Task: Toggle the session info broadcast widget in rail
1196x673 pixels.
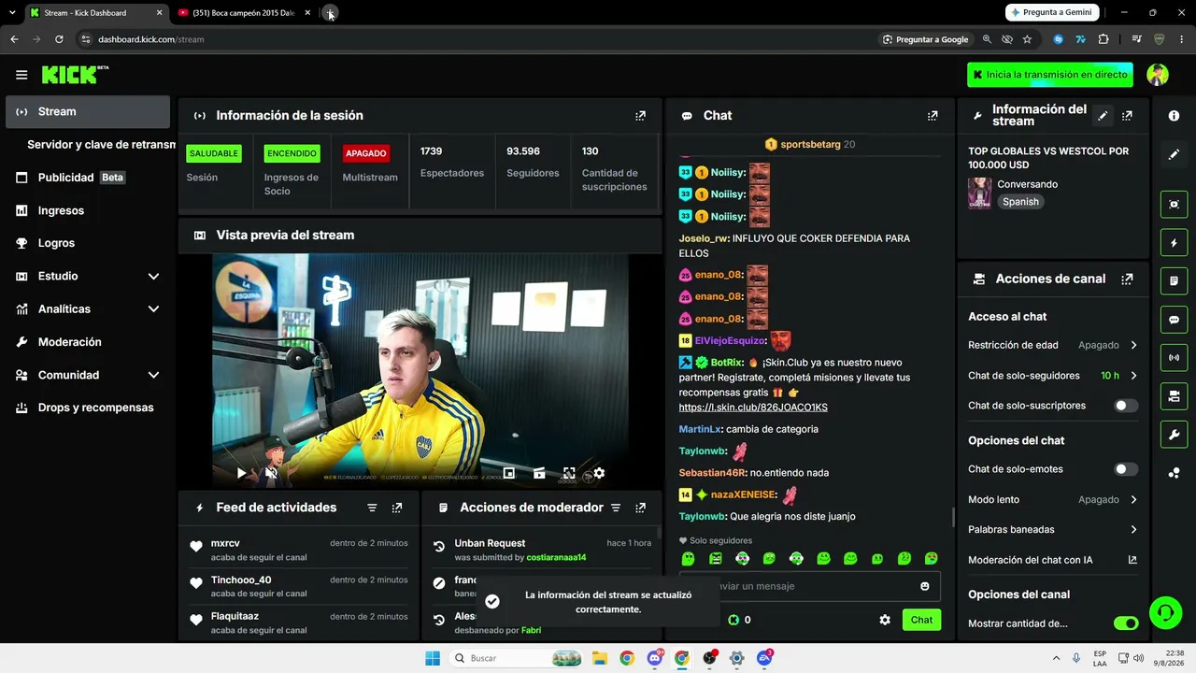Action: click(x=1174, y=358)
